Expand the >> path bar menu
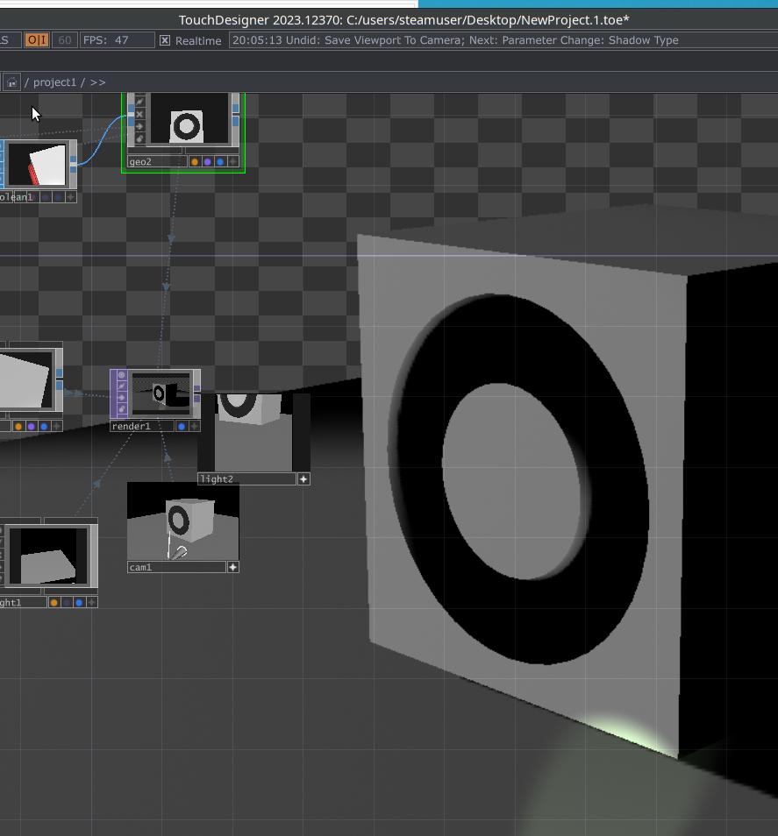The width and height of the screenshot is (778, 836). [97, 82]
